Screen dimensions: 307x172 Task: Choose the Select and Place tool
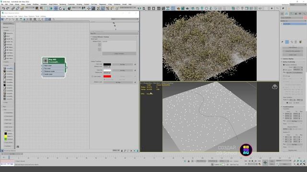(69, 9)
